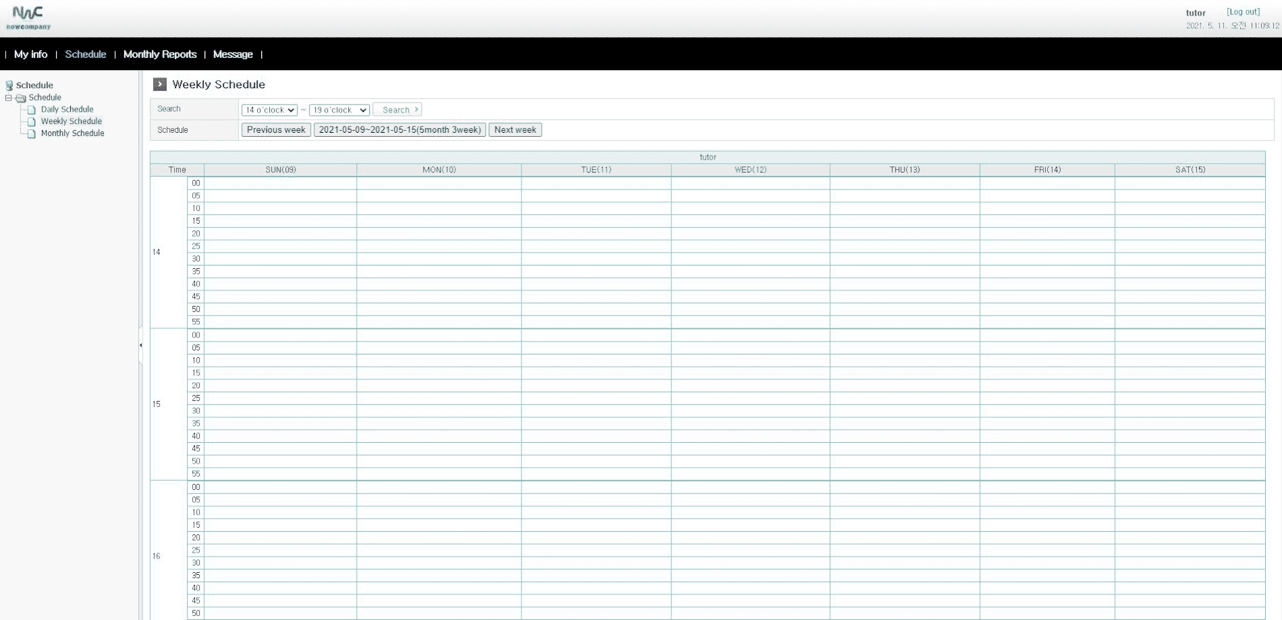Click the current week date range button

coord(399,130)
